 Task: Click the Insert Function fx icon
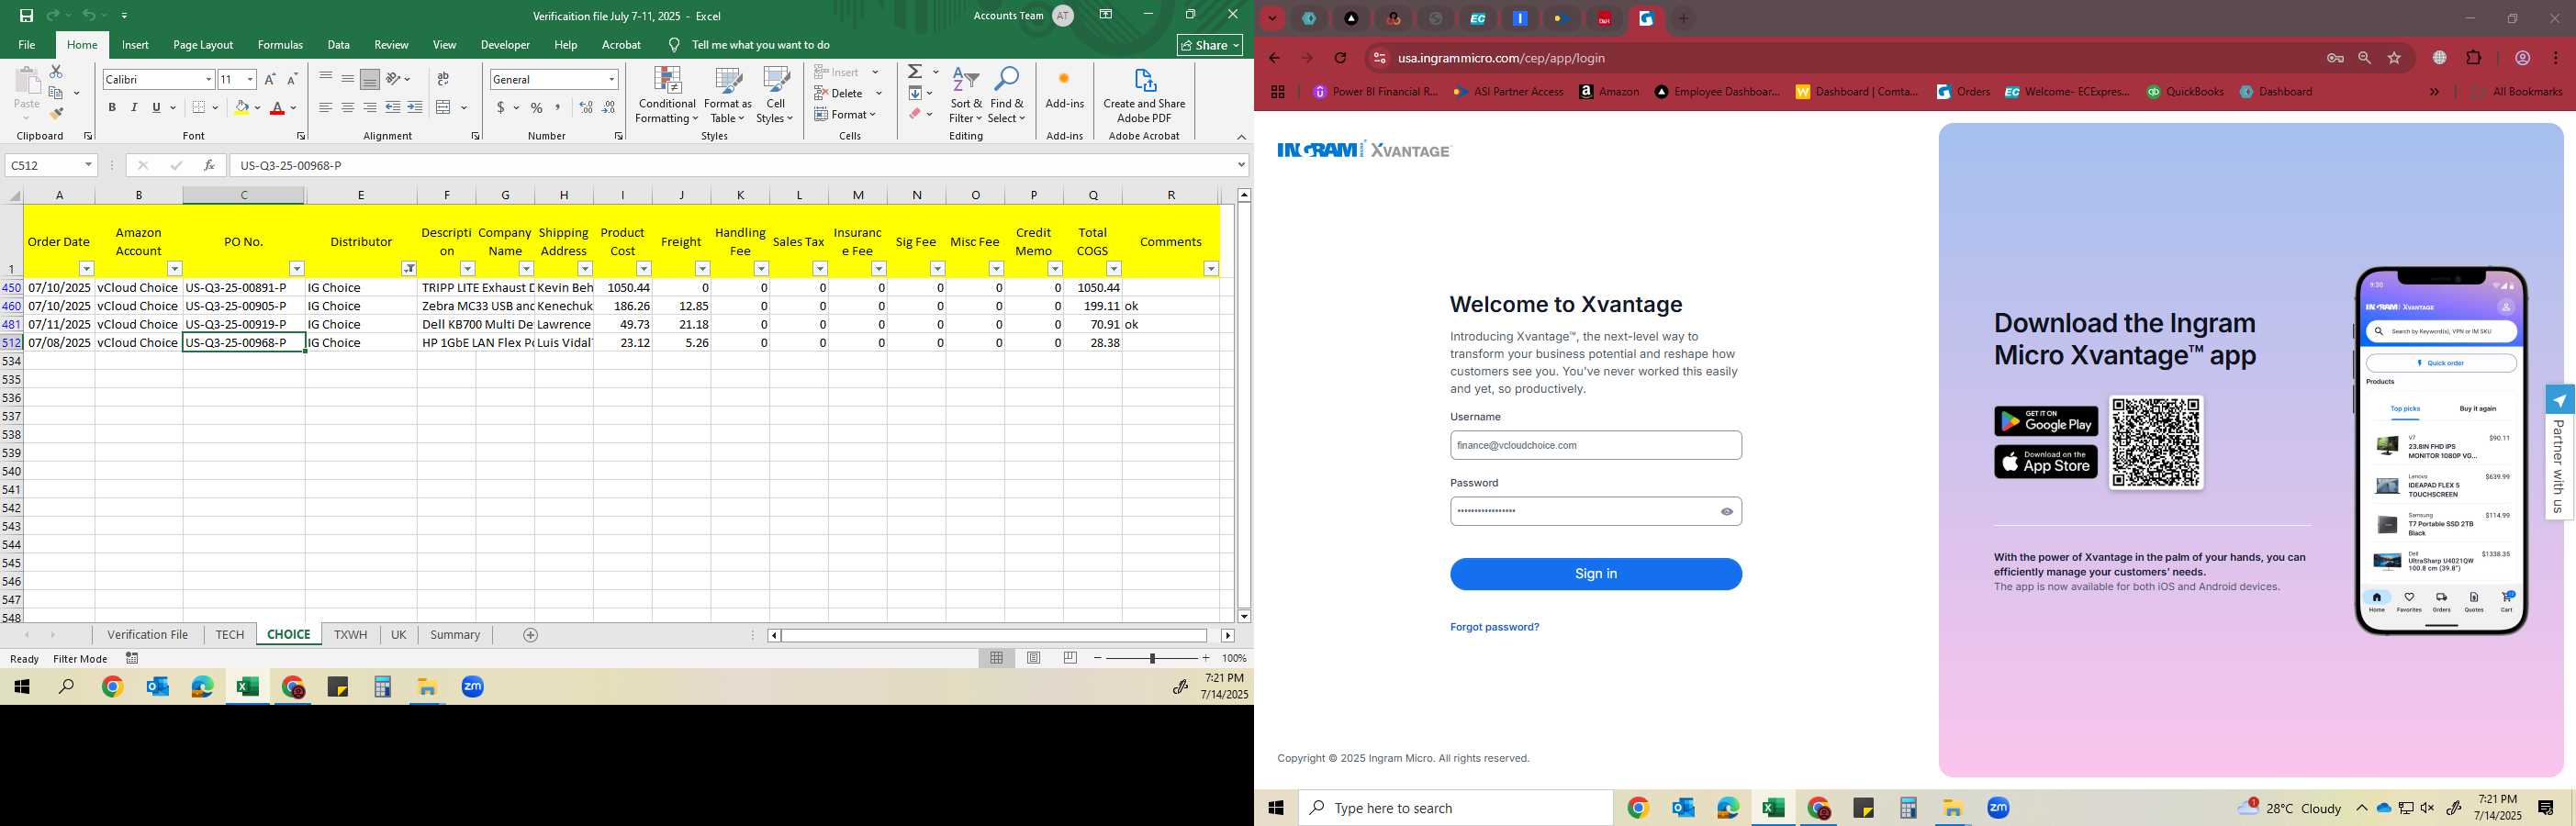click(x=209, y=165)
